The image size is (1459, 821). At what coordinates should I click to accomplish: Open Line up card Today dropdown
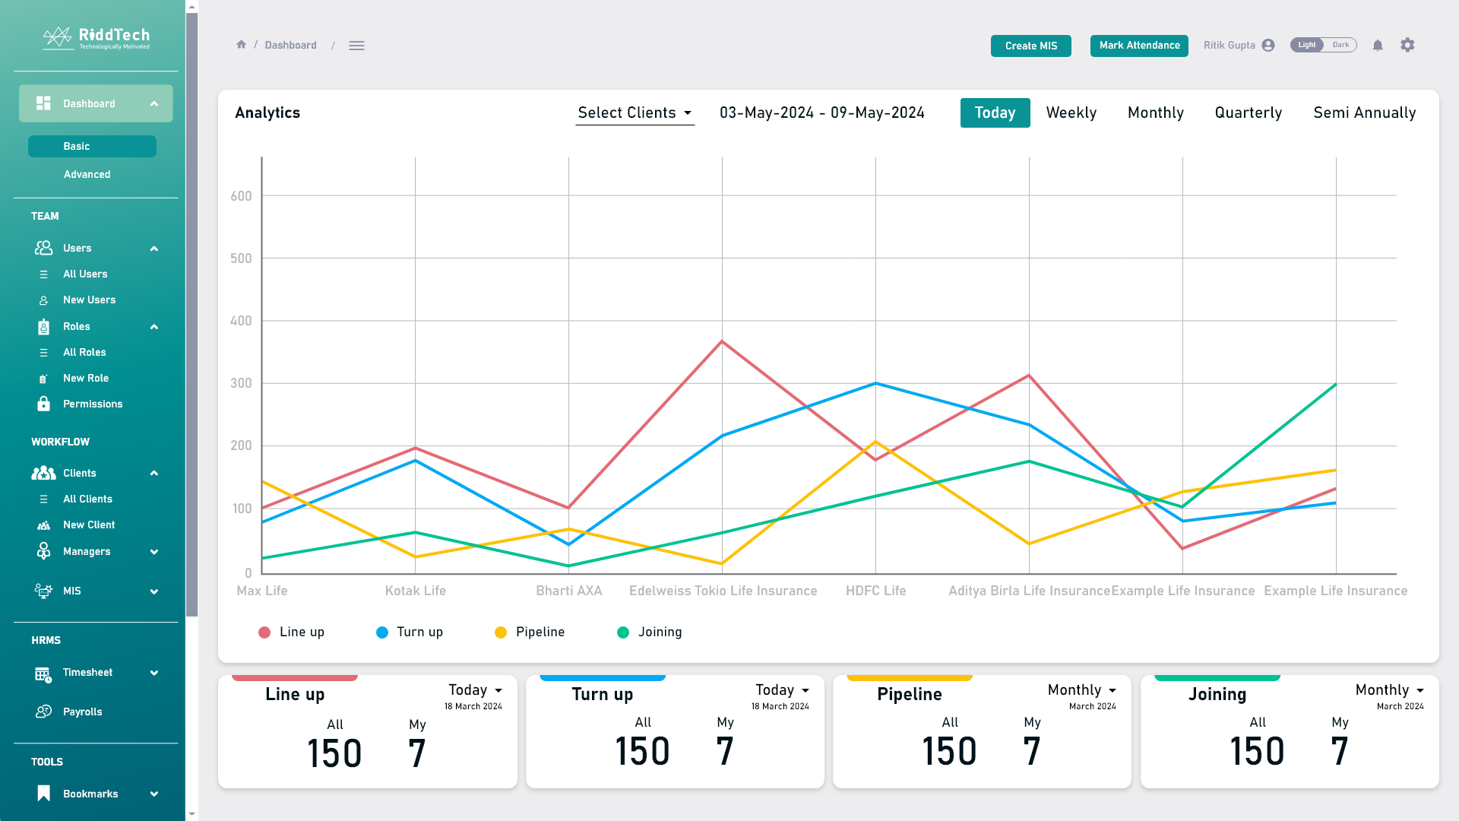pos(476,690)
